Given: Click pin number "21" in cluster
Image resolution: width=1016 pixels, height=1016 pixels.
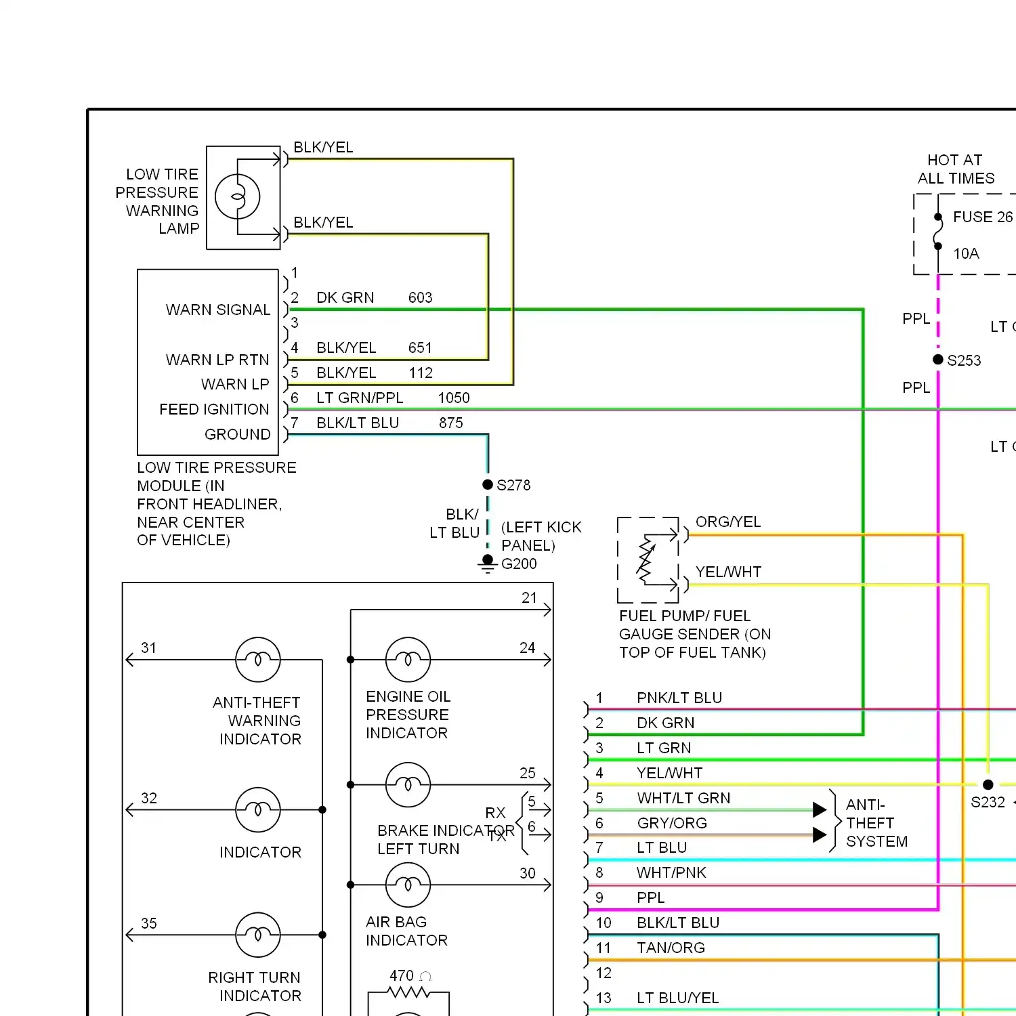Looking at the screenshot, I should coord(529,597).
